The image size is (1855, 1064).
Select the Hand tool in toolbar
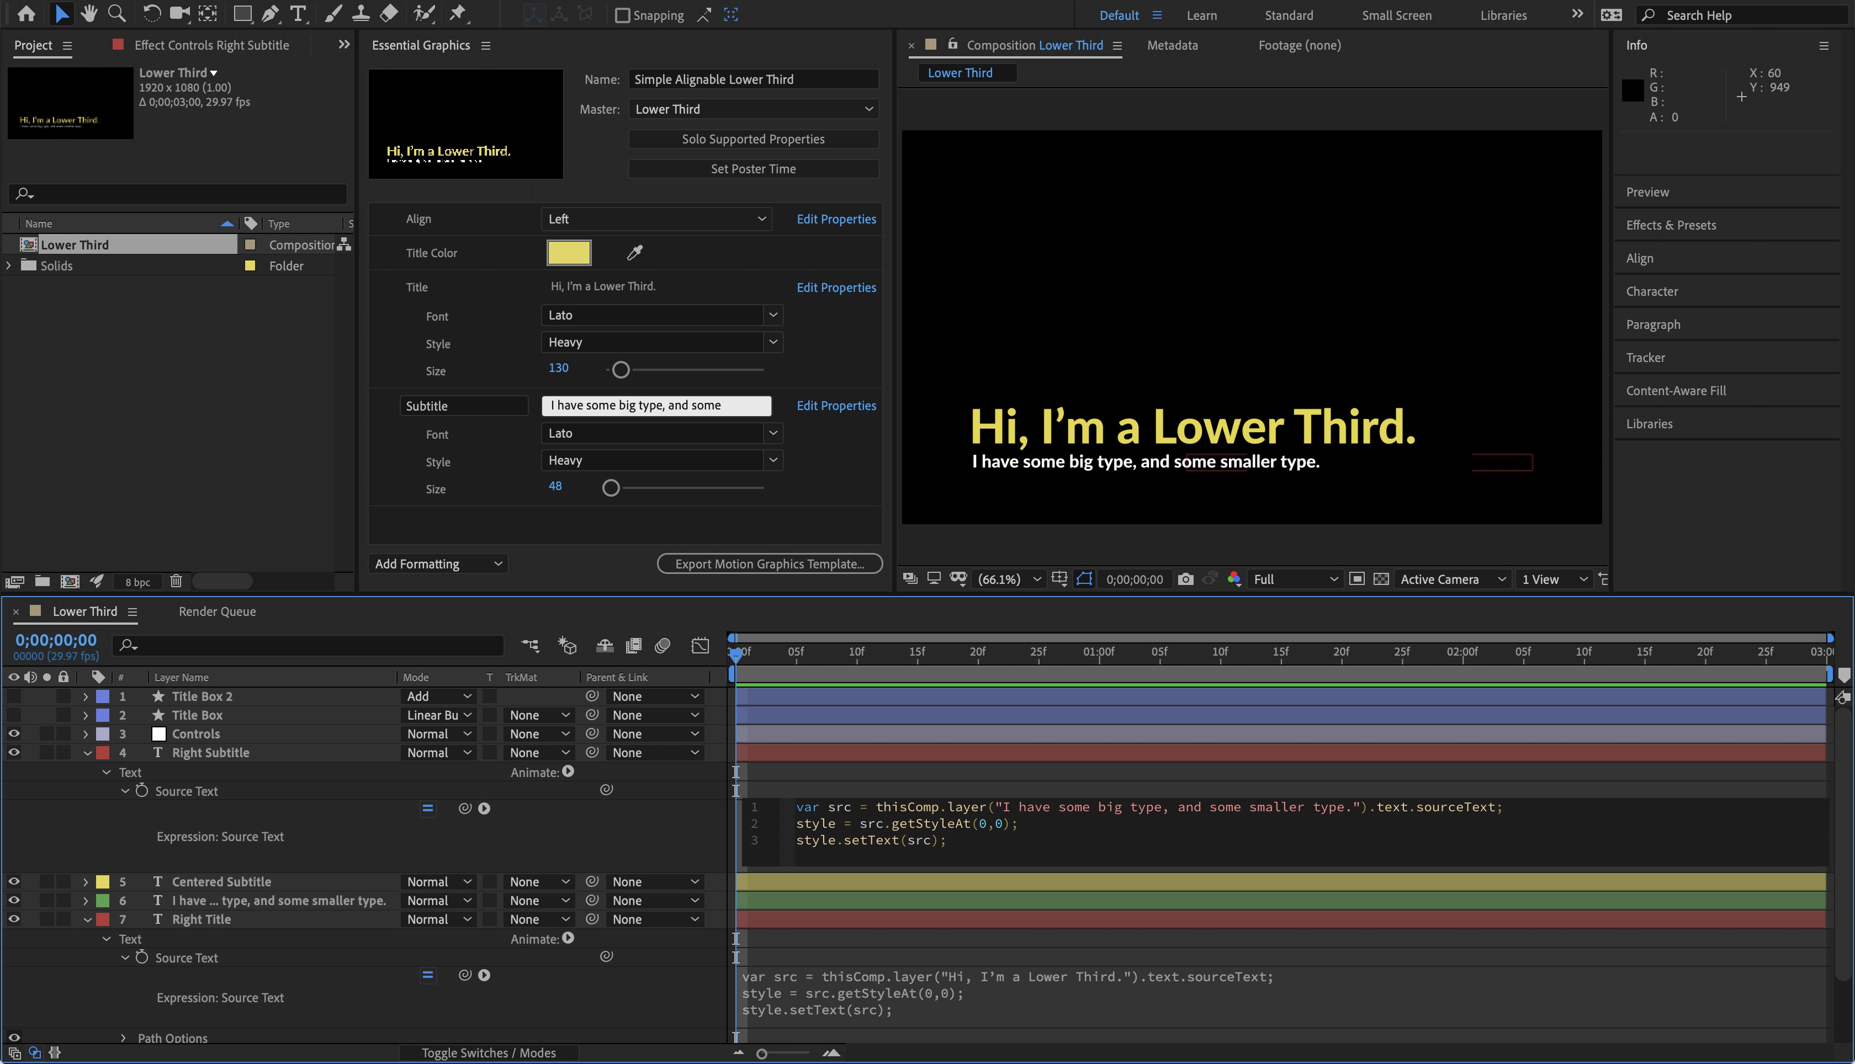point(89,13)
